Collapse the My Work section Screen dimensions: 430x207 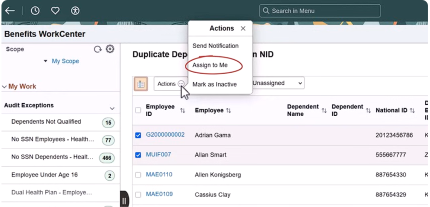4,87
